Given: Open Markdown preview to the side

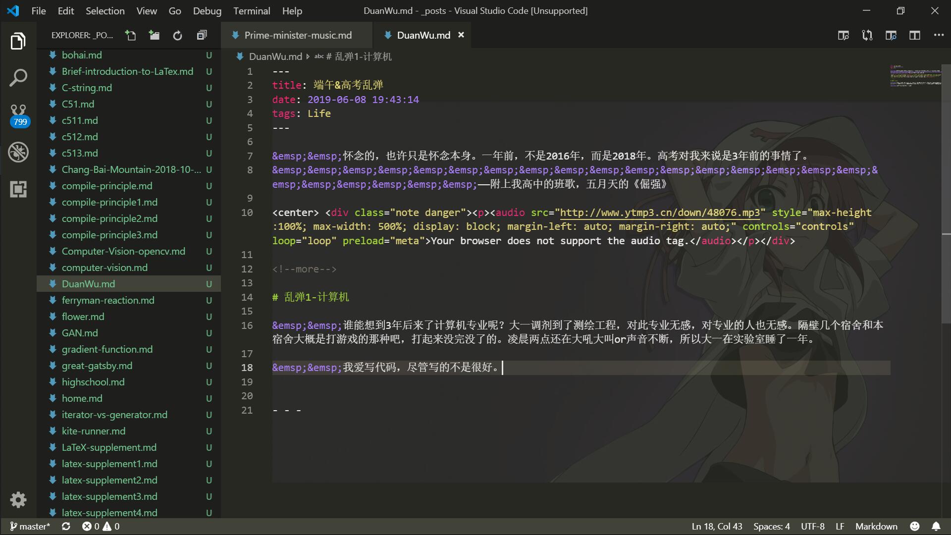Looking at the screenshot, I should click(x=843, y=35).
